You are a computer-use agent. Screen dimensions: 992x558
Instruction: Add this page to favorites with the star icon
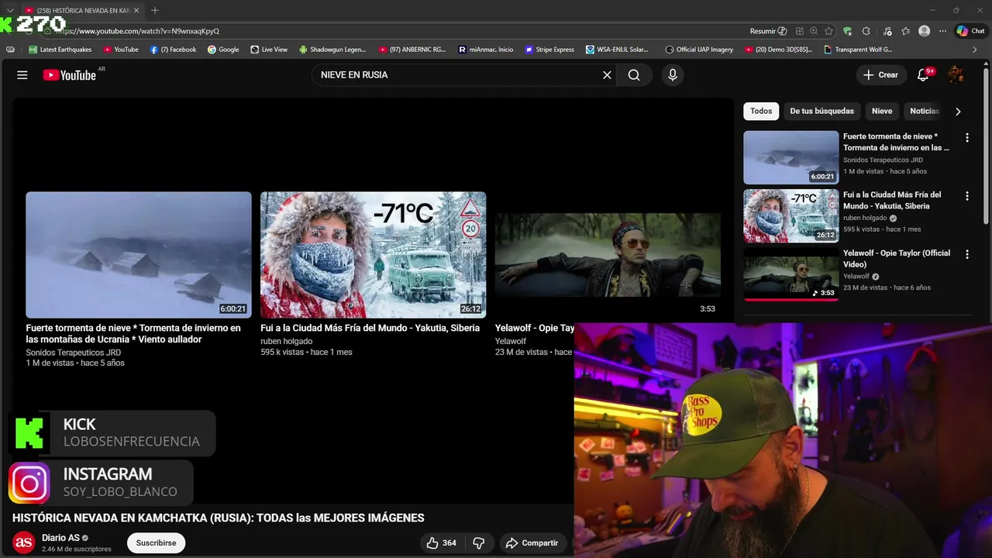click(x=828, y=31)
